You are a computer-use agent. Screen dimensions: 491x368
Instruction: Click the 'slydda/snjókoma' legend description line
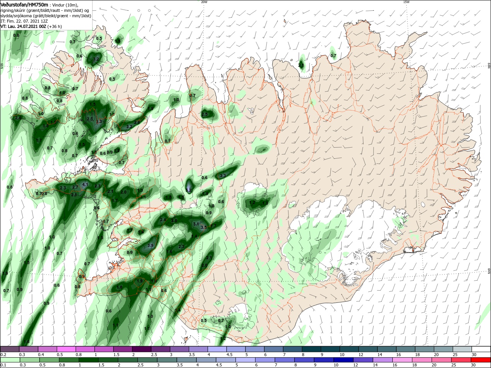point(46,16)
